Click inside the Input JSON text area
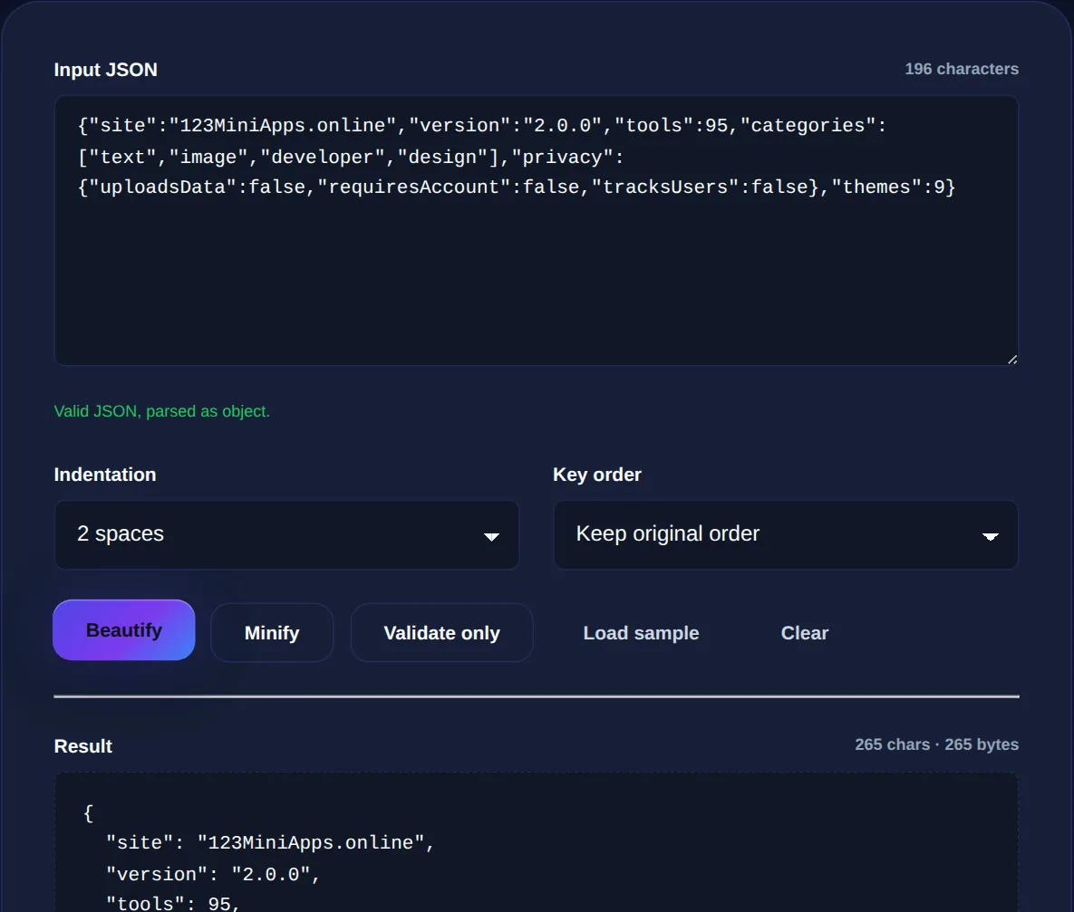 tap(537, 231)
